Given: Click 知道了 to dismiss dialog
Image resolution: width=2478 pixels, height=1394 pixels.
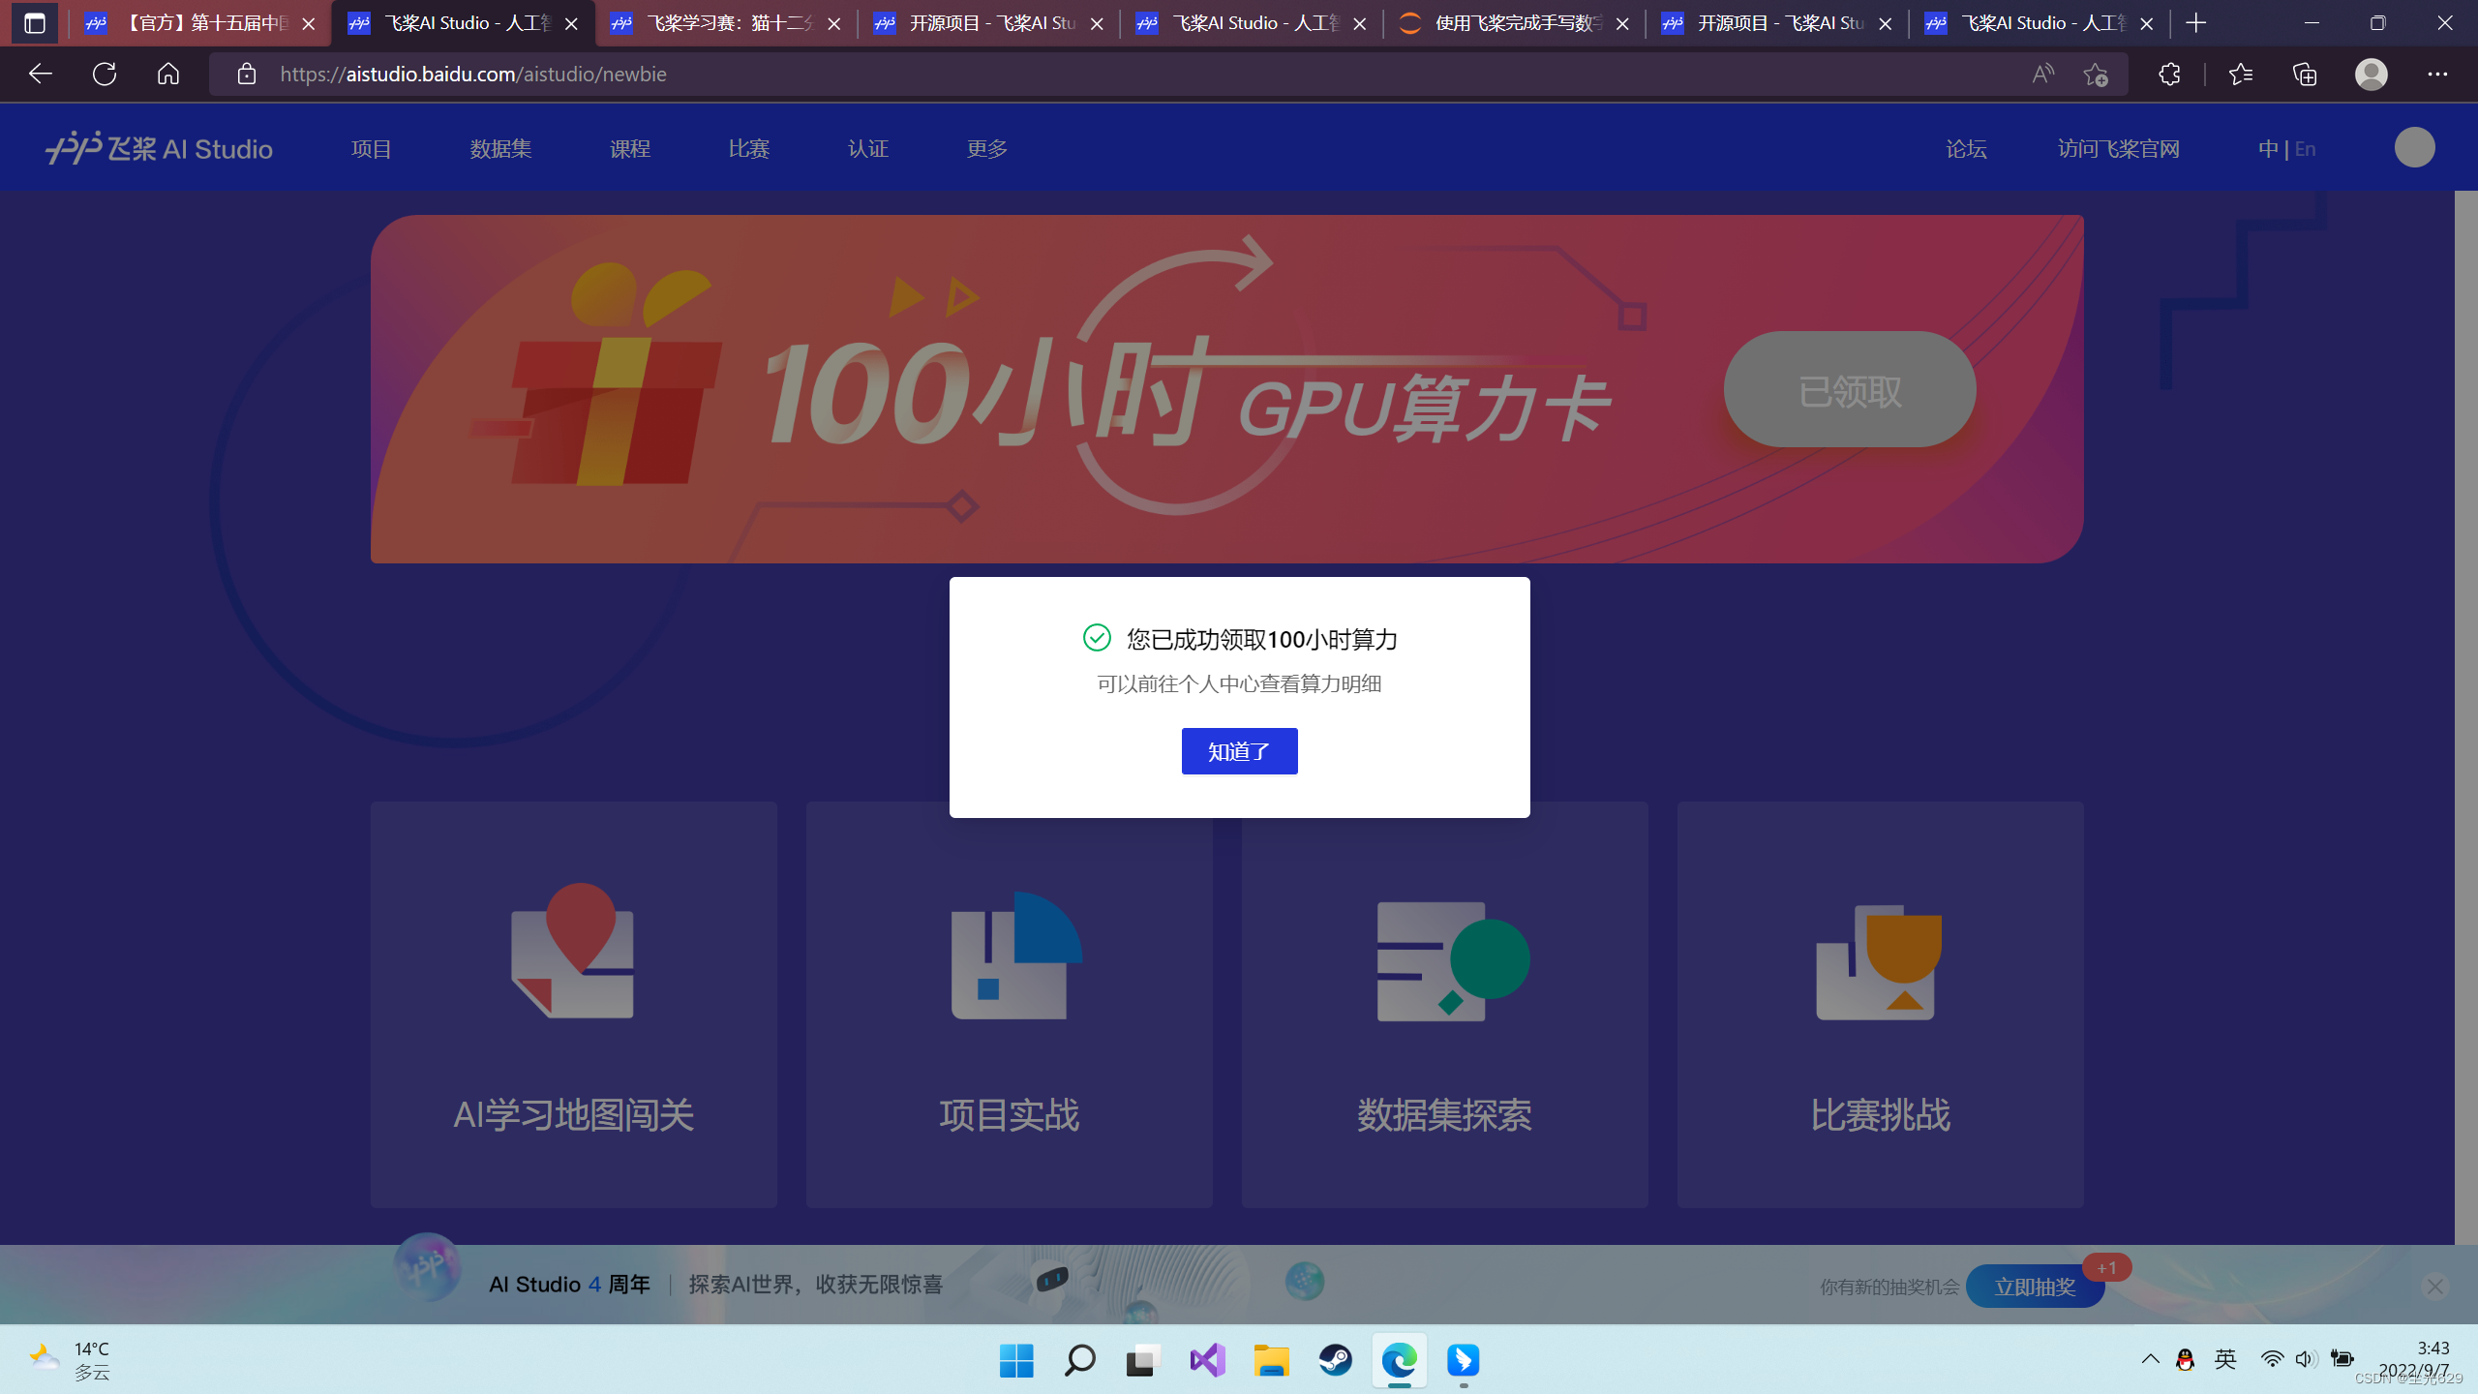Looking at the screenshot, I should [x=1239, y=751].
